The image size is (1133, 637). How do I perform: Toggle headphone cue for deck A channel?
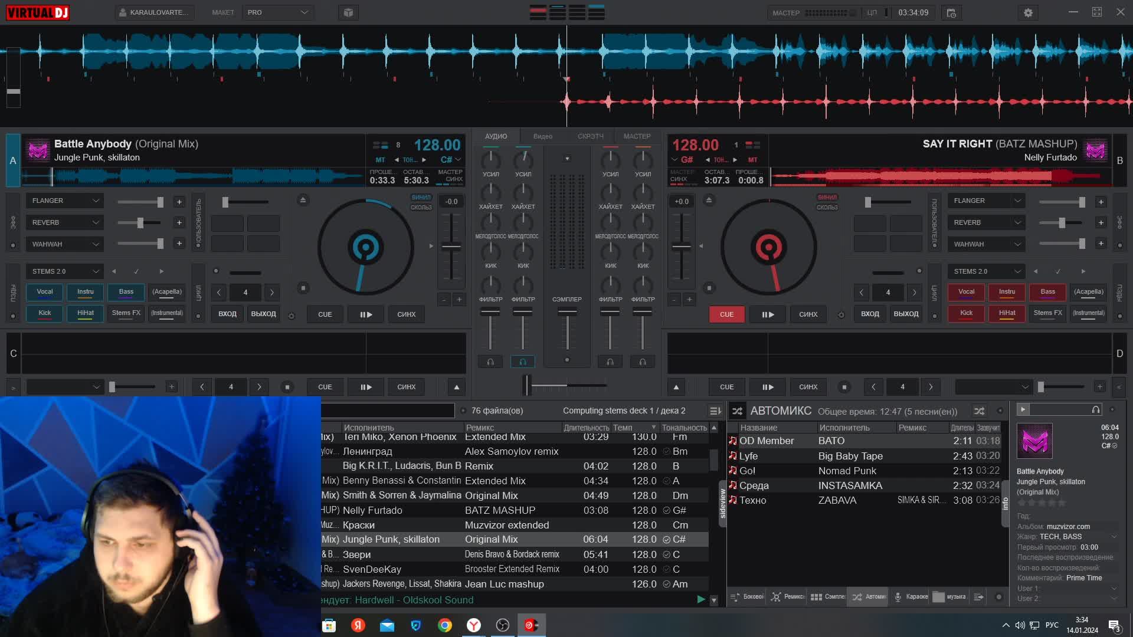click(x=523, y=362)
